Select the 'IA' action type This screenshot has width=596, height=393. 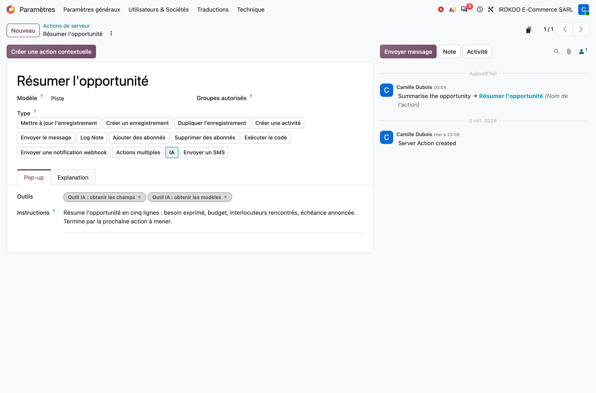click(172, 153)
